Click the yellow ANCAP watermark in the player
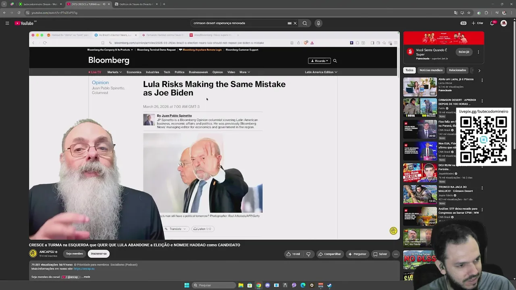Screen dimensions: 516x290 (x=393, y=231)
